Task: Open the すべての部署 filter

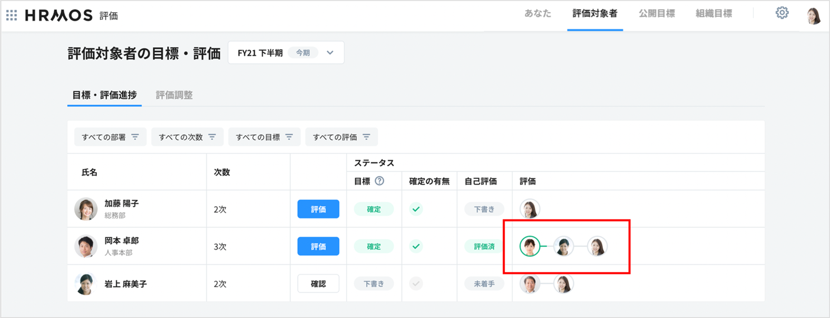Action: point(110,137)
